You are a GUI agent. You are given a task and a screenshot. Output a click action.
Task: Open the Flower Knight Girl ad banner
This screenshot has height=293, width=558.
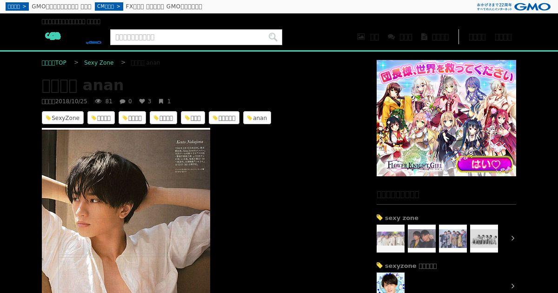(446, 118)
